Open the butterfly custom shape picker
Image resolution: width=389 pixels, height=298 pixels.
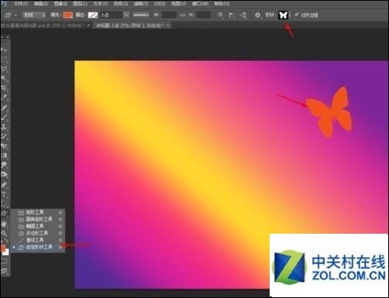tap(283, 15)
